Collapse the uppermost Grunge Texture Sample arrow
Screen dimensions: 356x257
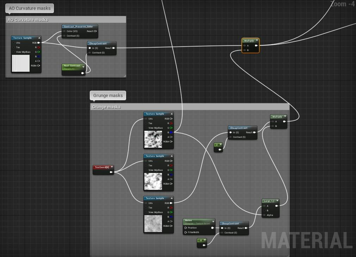(171, 114)
